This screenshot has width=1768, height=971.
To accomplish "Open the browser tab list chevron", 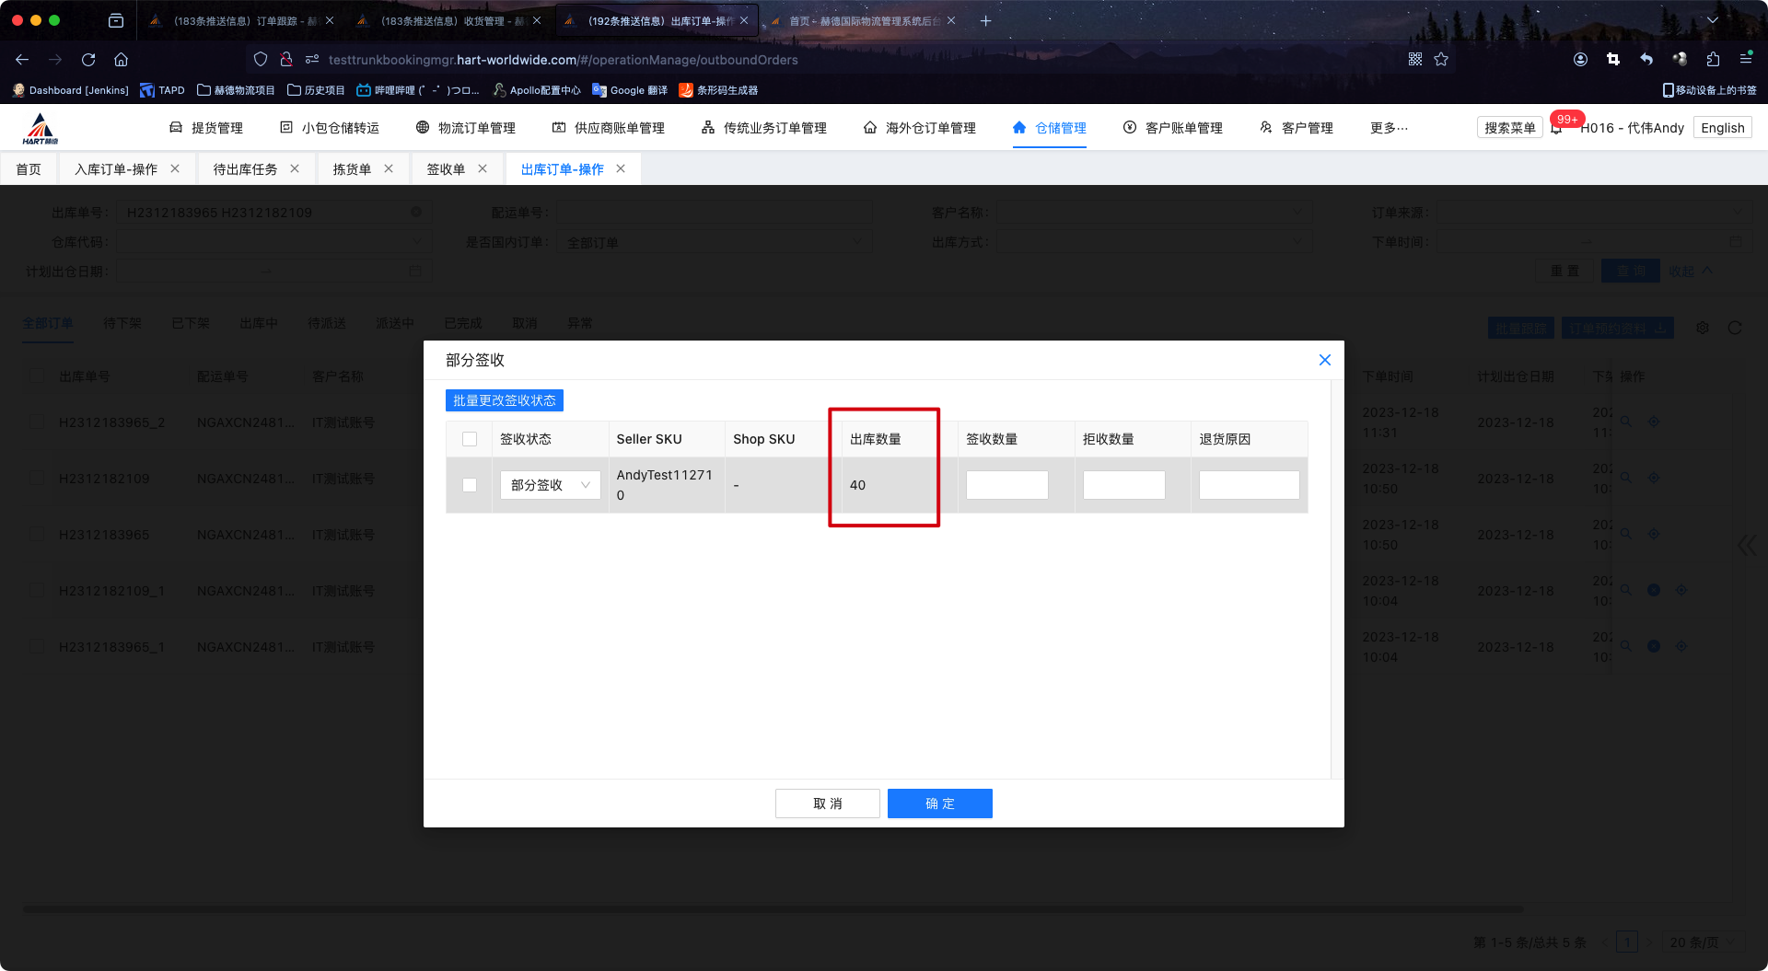I will [1712, 20].
